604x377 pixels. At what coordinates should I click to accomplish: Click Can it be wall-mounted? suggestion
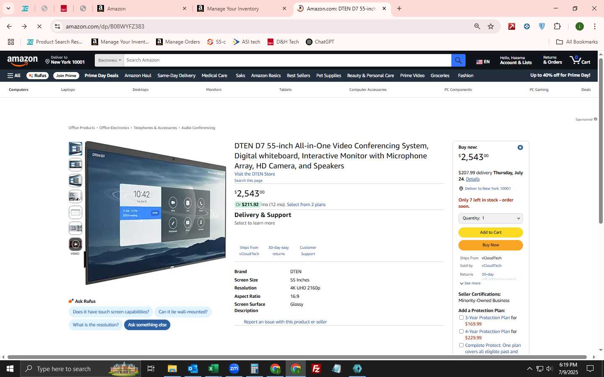pyautogui.click(x=183, y=312)
